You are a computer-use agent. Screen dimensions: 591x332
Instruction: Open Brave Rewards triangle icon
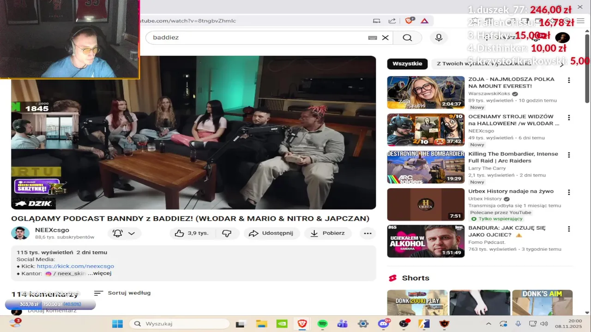[x=425, y=21]
